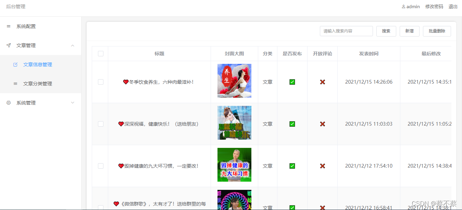Click the 退出 logout link
The height and width of the screenshot is (210, 462).
453,6
